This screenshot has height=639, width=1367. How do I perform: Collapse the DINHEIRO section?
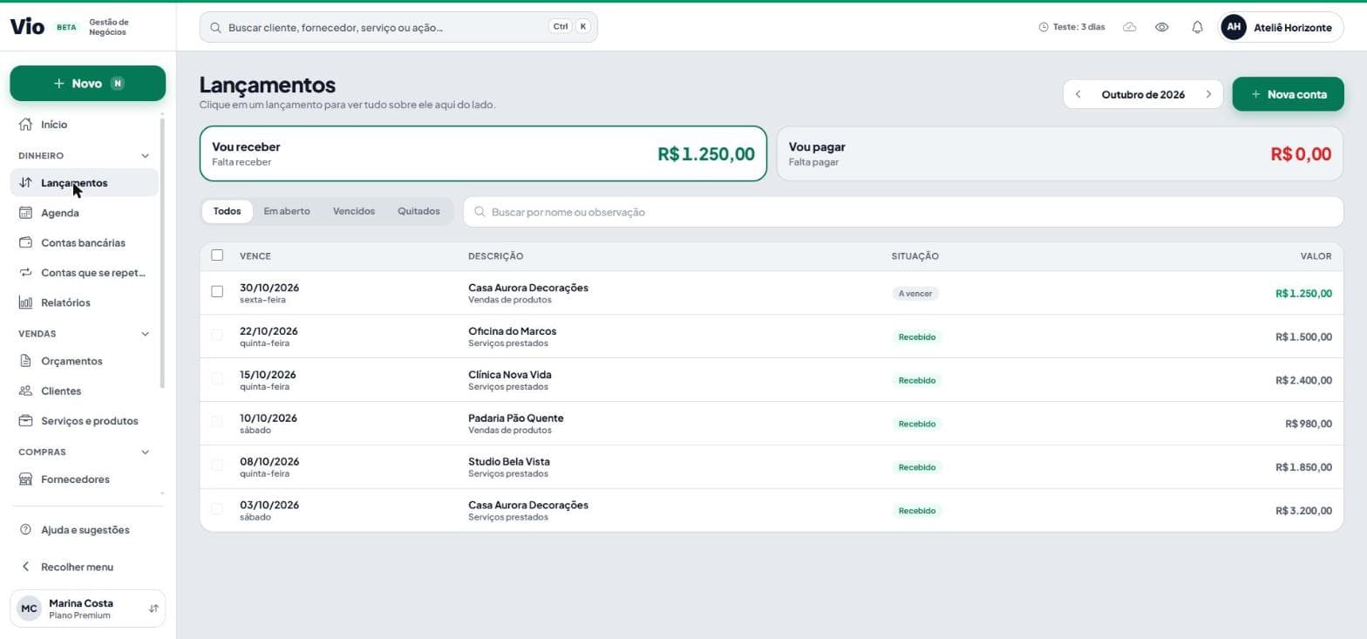pyautogui.click(x=145, y=156)
